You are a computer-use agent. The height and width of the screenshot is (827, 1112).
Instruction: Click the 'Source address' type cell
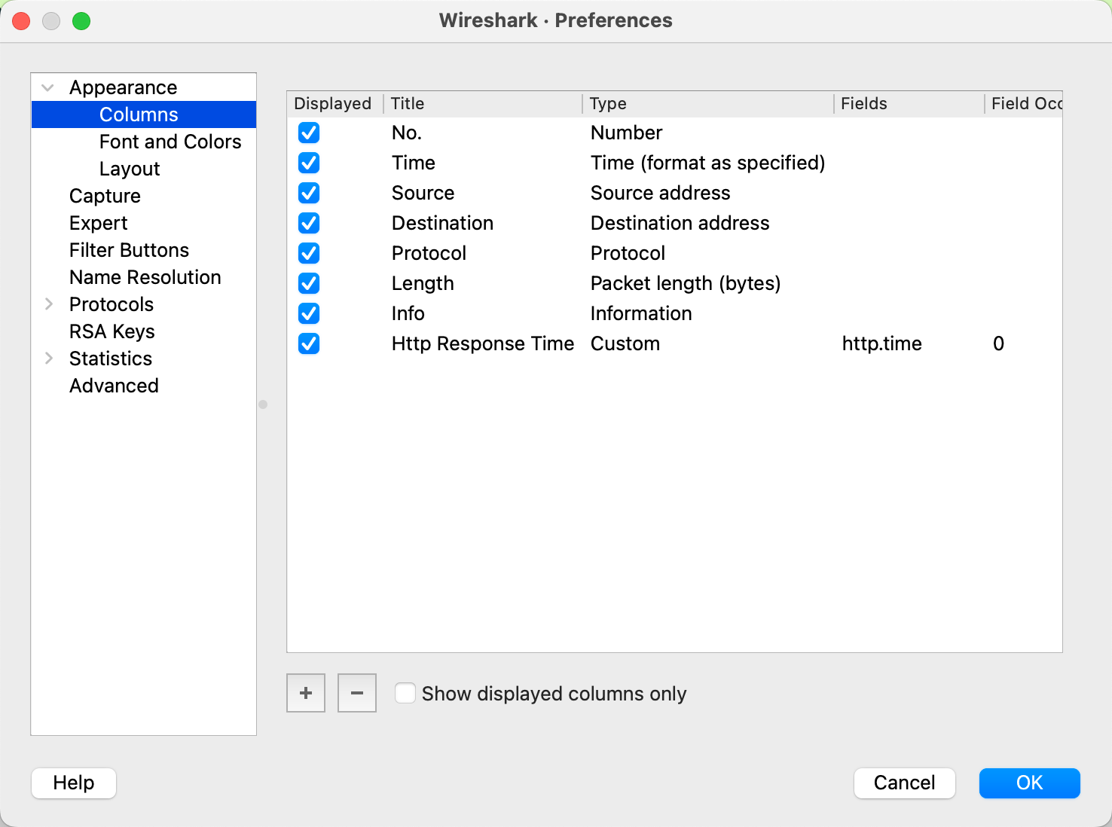[661, 193]
